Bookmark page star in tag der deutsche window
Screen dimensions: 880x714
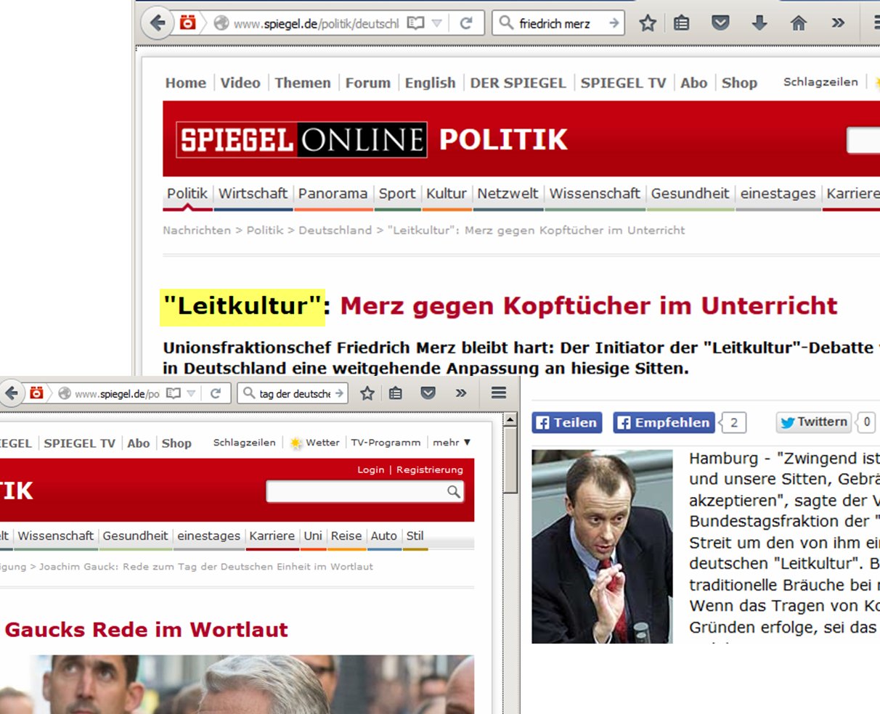point(367,393)
